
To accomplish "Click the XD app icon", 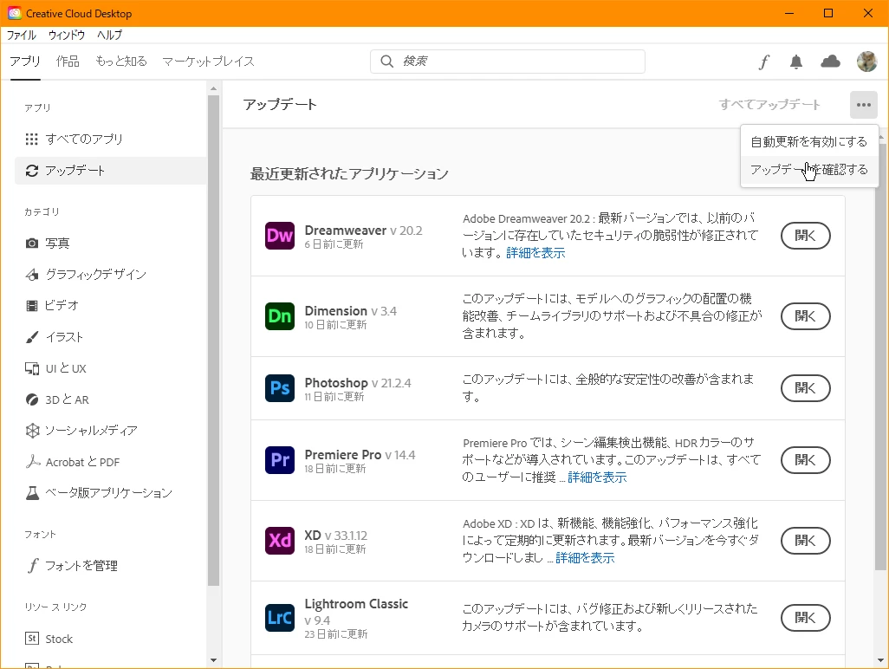I will (x=280, y=540).
